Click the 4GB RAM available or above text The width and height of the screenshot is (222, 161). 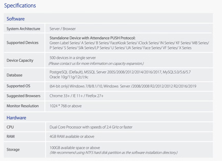(x=72, y=137)
